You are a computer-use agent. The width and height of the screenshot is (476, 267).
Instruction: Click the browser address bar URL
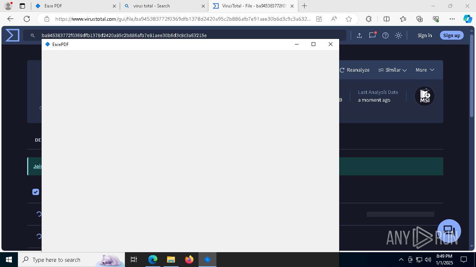pos(183,19)
